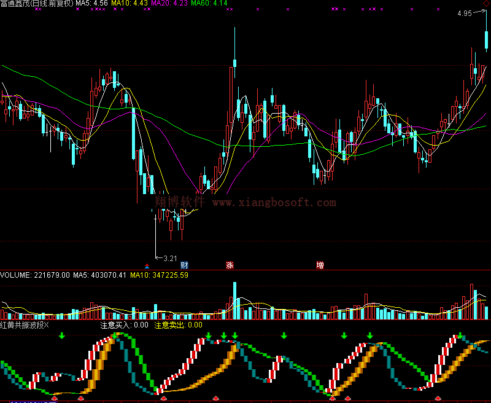Click the rightmost green down arrow in indicator panel
The height and width of the screenshot is (403, 491).
[x=460, y=335]
